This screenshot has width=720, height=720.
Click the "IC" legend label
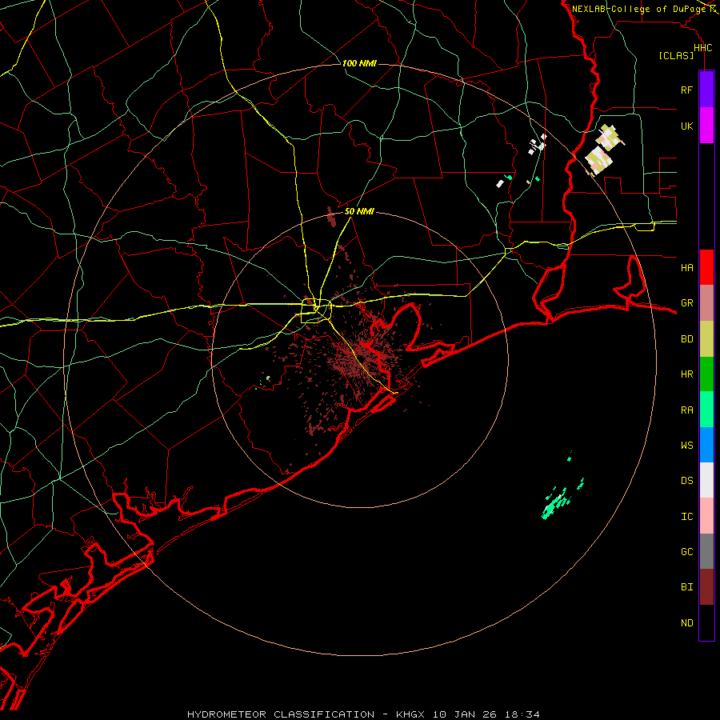click(686, 517)
